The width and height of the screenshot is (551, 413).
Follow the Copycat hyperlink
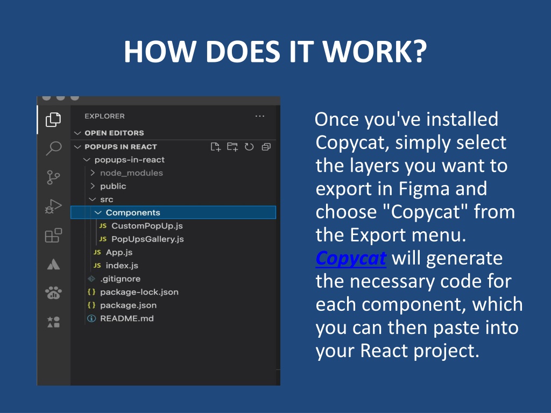click(x=351, y=259)
